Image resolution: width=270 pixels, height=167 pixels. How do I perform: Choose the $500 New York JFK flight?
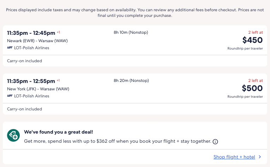(252, 89)
